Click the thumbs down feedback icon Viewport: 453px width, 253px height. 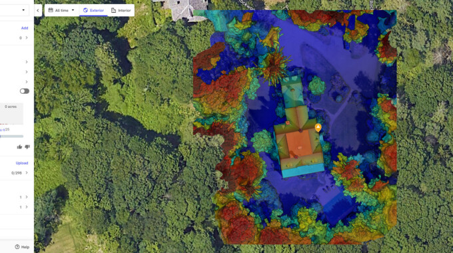pyautogui.click(x=27, y=146)
